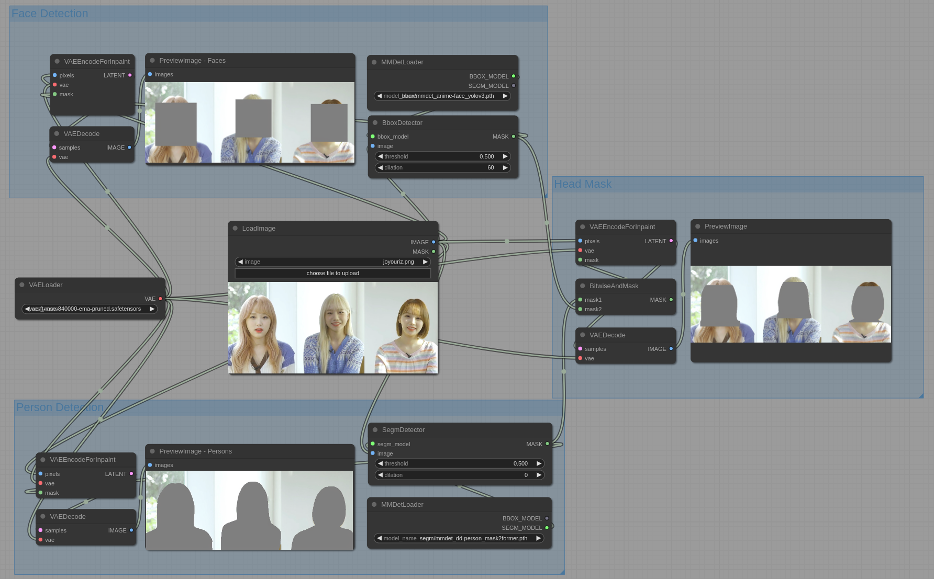
Task: Click the BitwiseAndMask MASK output socket
Action: pyautogui.click(x=671, y=300)
